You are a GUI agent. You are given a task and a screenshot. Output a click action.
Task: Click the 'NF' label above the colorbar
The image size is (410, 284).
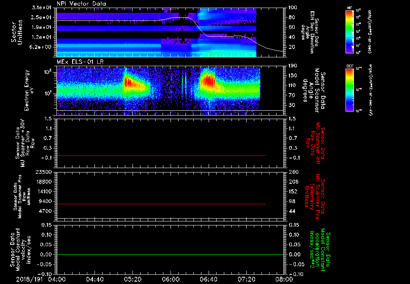click(350, 8)
